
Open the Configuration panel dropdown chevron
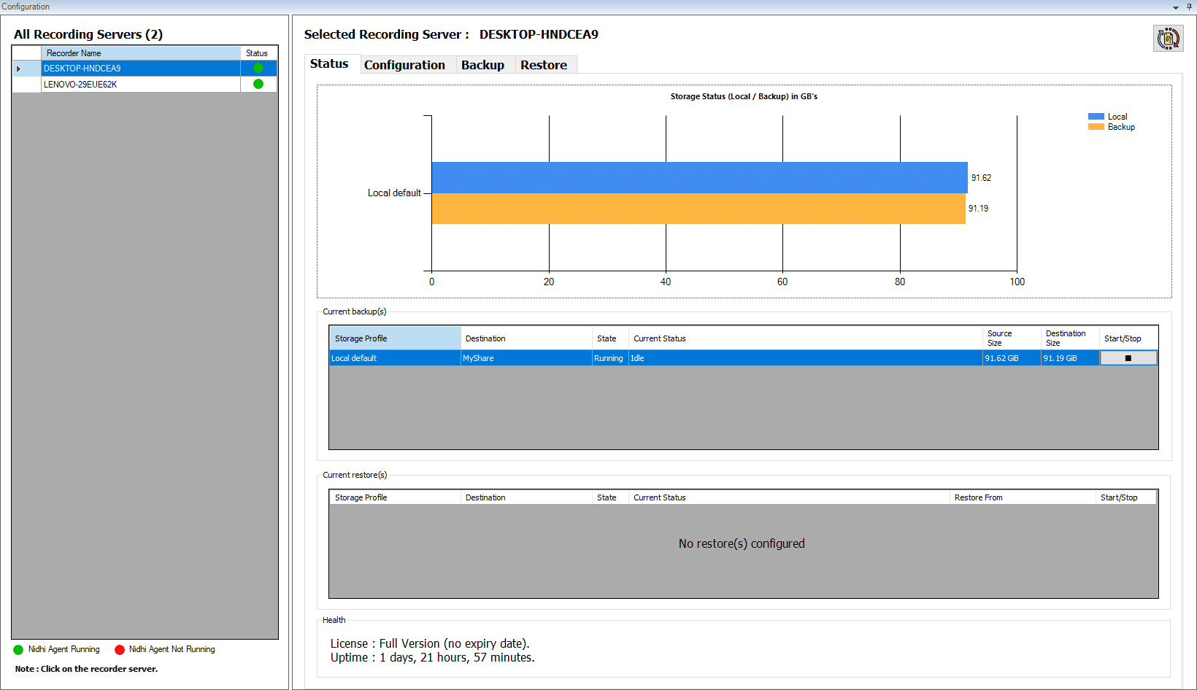pyautogui.click(x=1175, y=7)
